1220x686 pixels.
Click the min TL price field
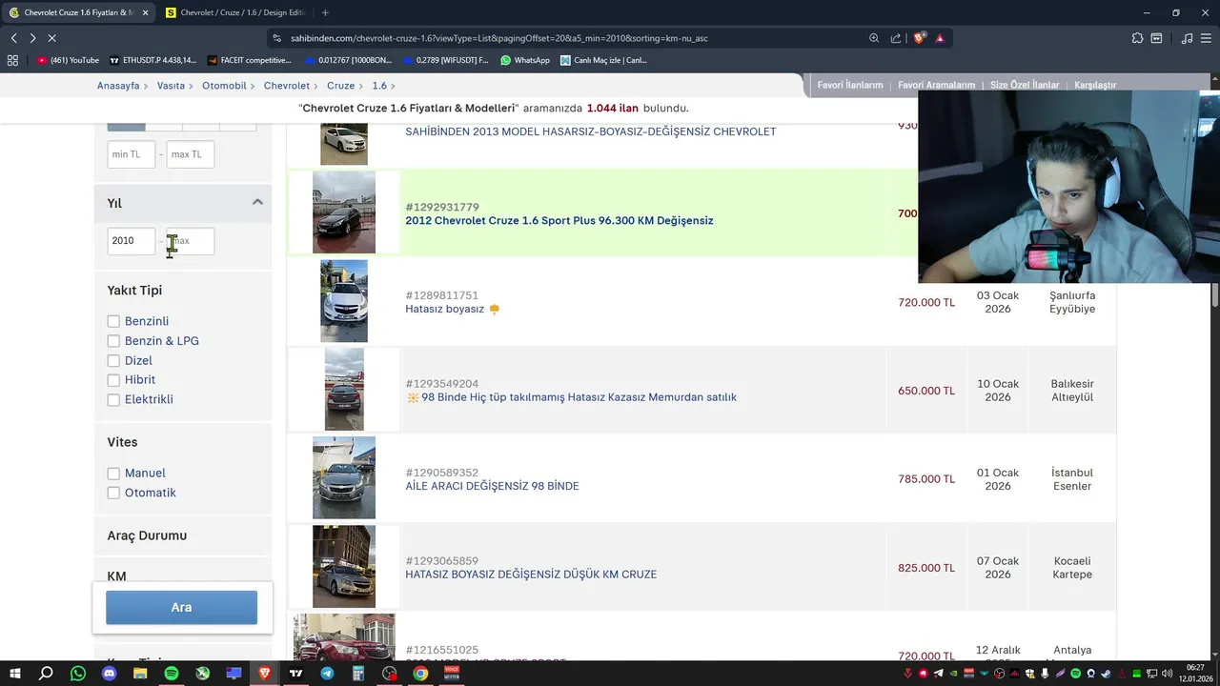click(x=132, y=154)
